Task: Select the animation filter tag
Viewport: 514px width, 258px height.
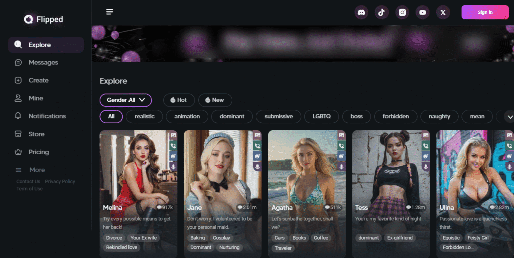Action: (x=187, y=117)
